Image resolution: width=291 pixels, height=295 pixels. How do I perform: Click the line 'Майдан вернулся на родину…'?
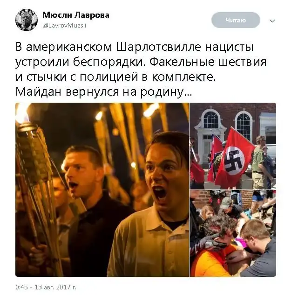pyautogui.click(x=103, y=92)
